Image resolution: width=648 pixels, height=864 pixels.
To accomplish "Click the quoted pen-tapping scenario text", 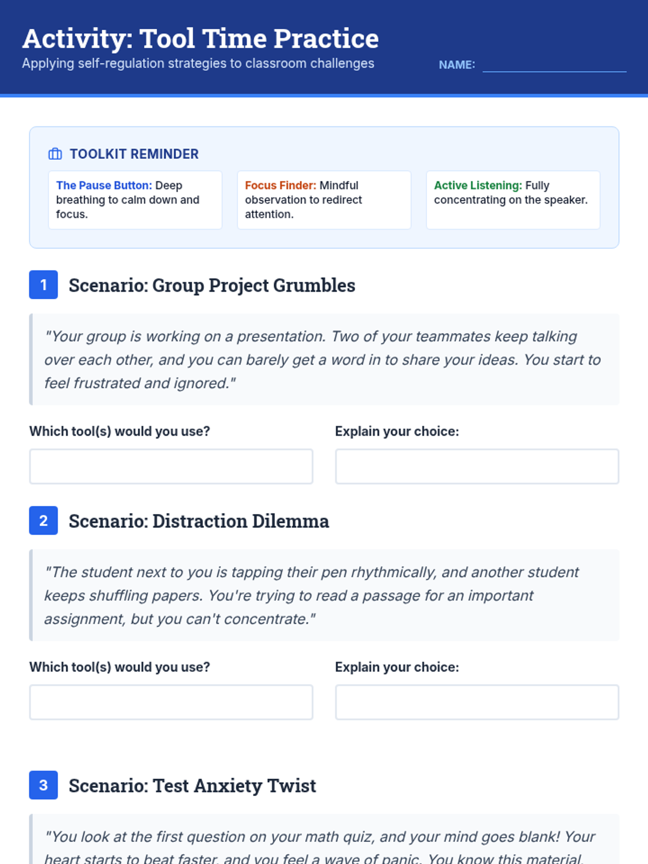I will pos(311,595).
